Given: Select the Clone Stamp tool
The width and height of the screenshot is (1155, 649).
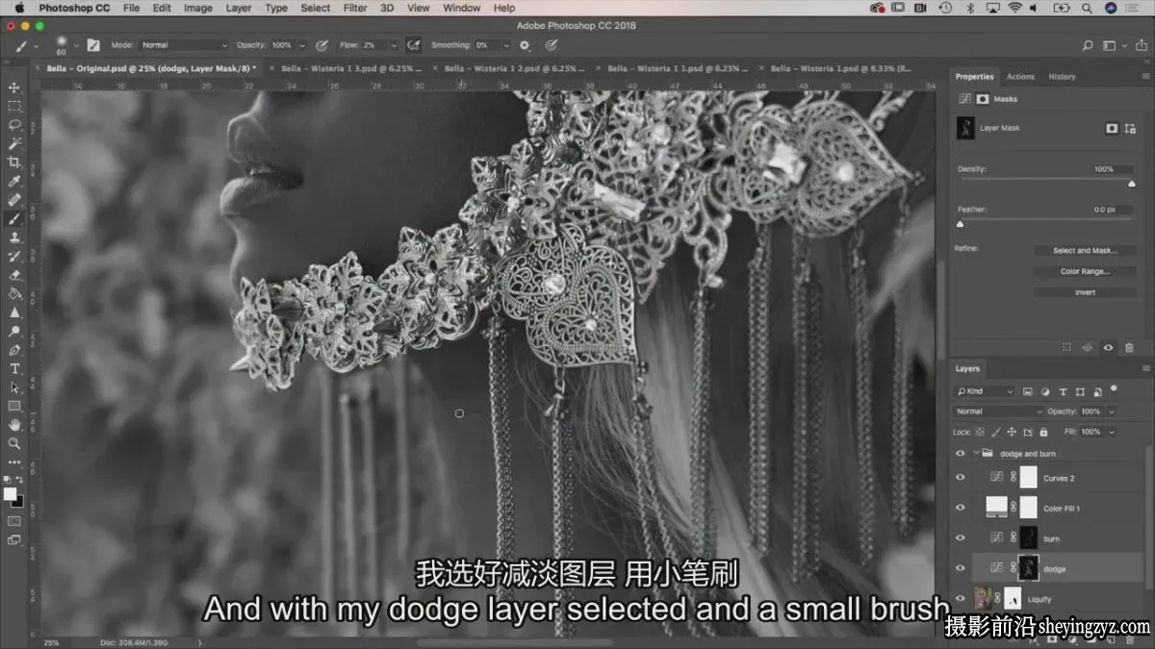Looking at the screenshot, I should [x=14, y=237].
